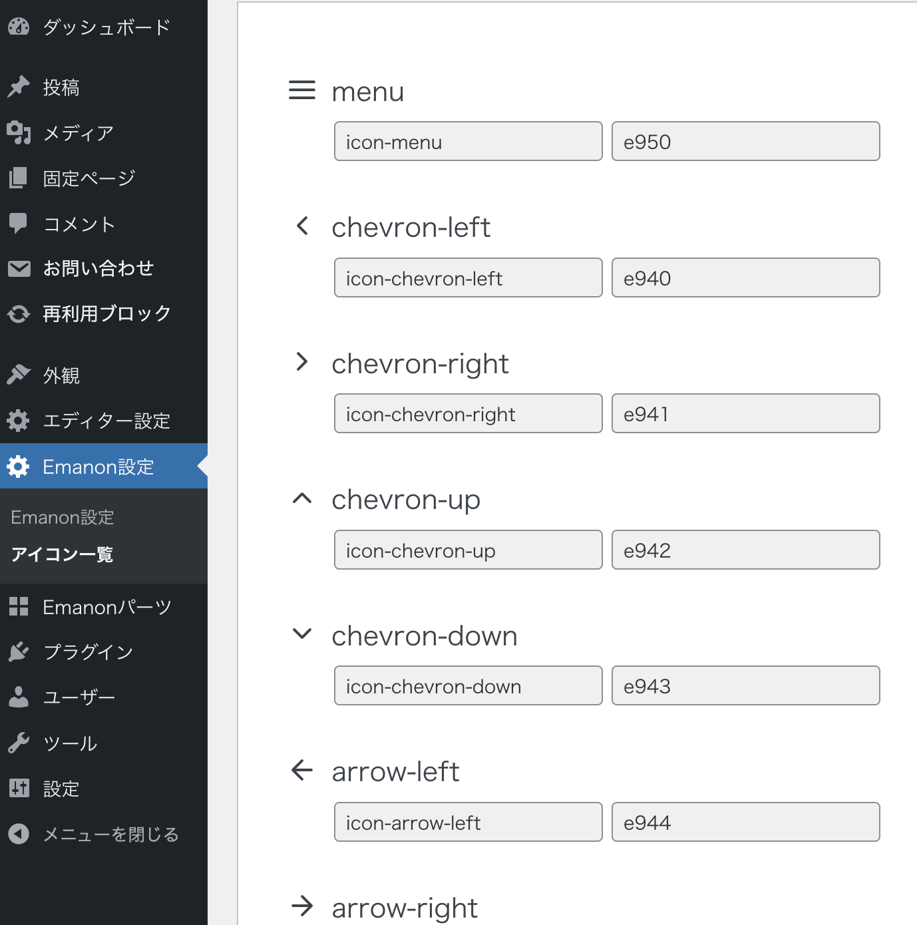The width and height of the screenshot is (917, 925).
Task: Click the icon-menu class name field
Action: click(468, 142)
